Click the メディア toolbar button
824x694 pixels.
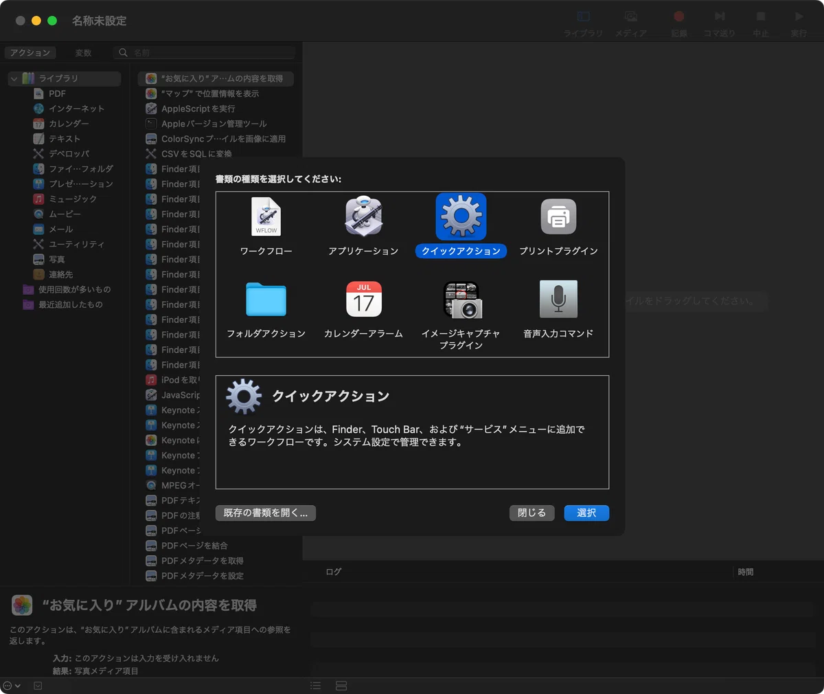630,23
